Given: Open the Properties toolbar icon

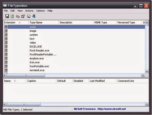Looking at the screenshot, I should (23, 16).
